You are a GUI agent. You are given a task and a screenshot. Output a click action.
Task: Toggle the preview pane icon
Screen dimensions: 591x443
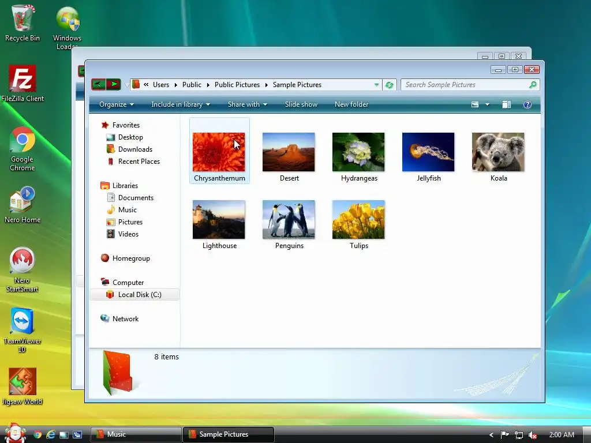(507, 104)
